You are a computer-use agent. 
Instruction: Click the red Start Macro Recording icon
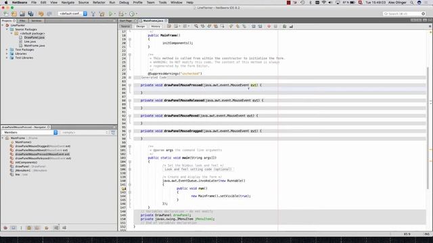pyautogui.click(x=269, y=26)
